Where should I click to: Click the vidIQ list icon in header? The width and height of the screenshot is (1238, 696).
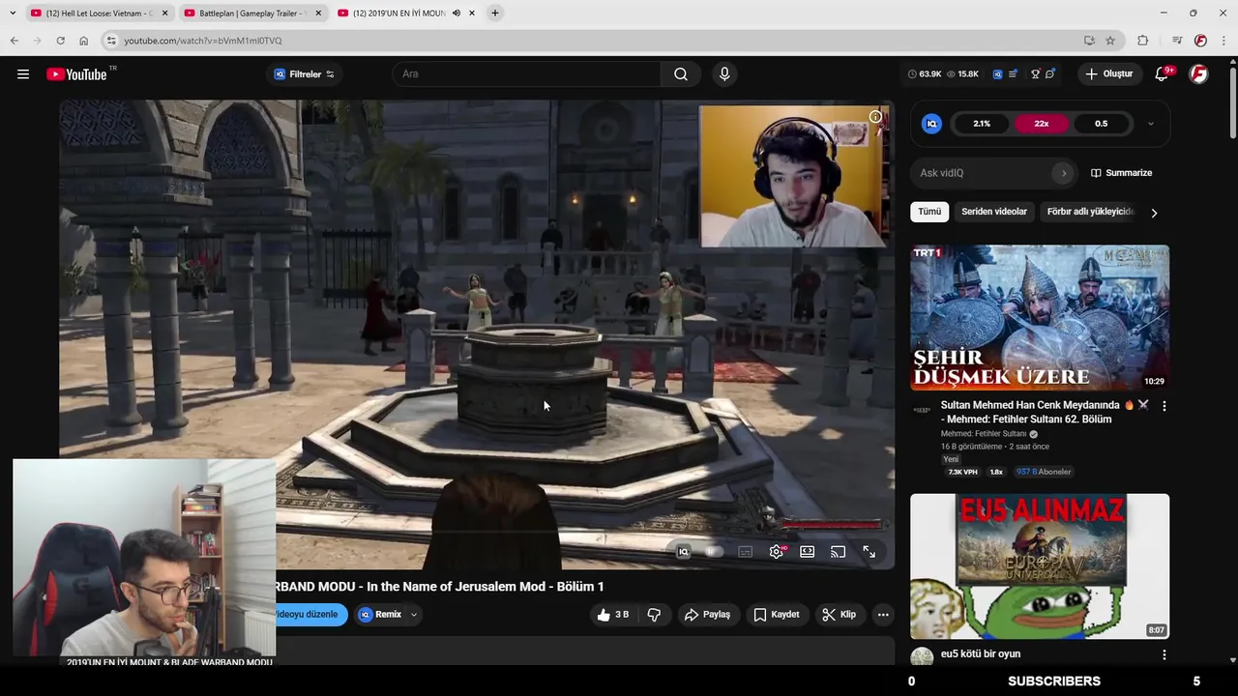(1013, 73)
